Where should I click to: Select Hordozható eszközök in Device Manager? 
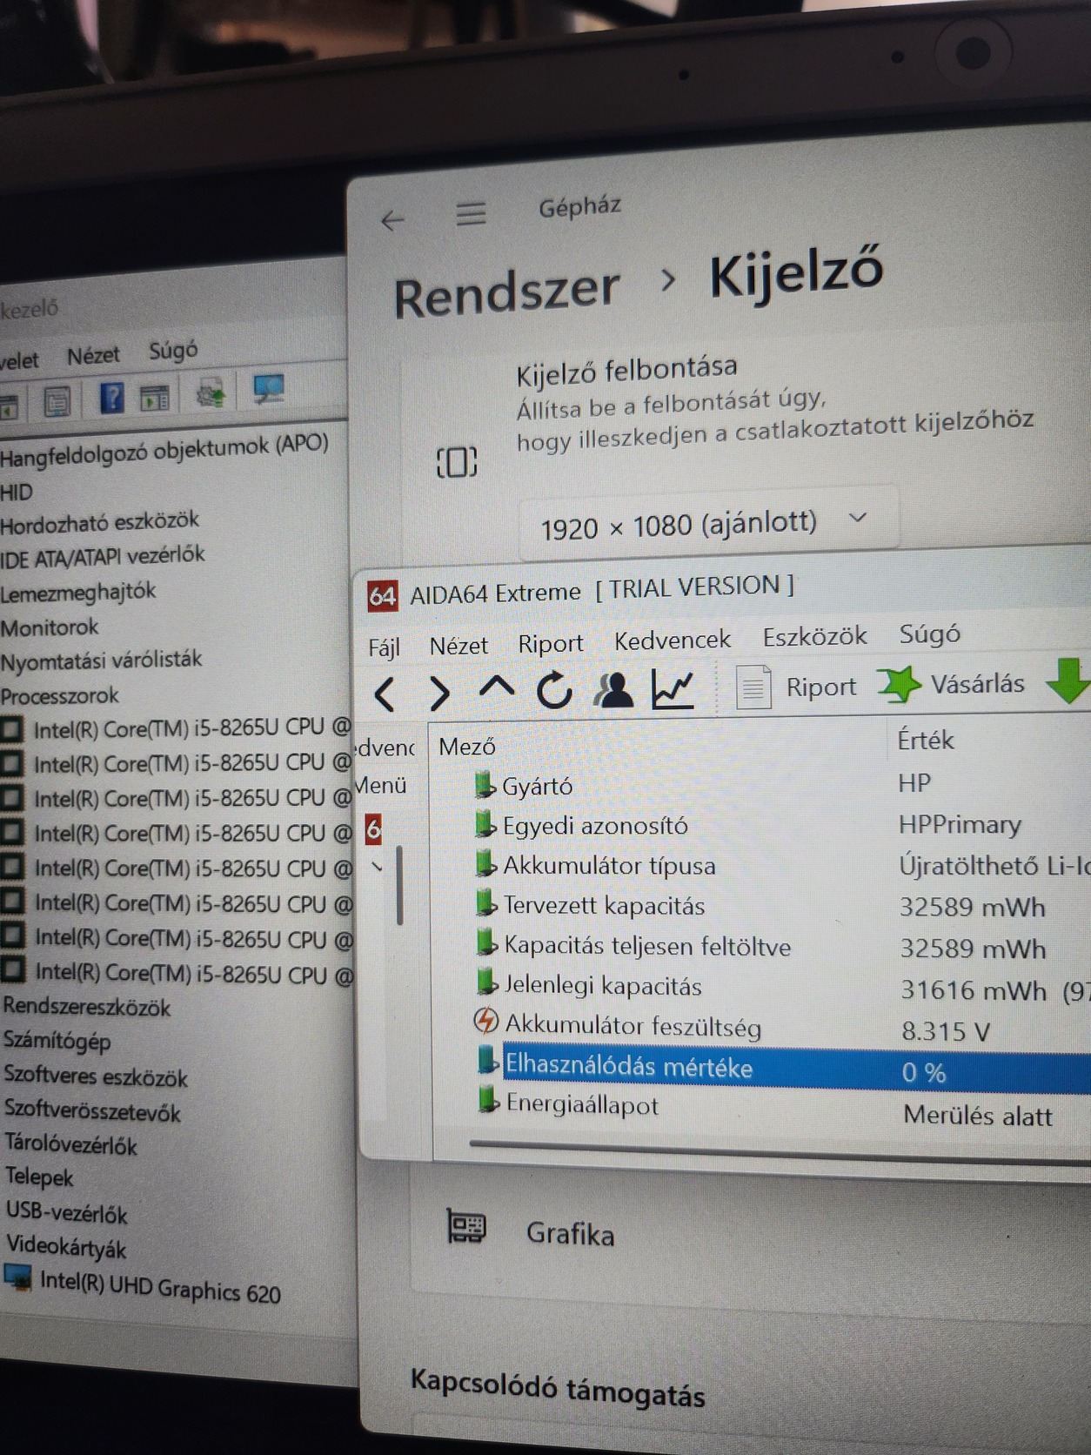coord(100,522)
